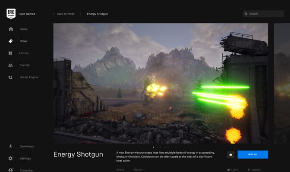The image size is (290, 172).
Task: Open the Downloads arrow icon
Action: 10,146
